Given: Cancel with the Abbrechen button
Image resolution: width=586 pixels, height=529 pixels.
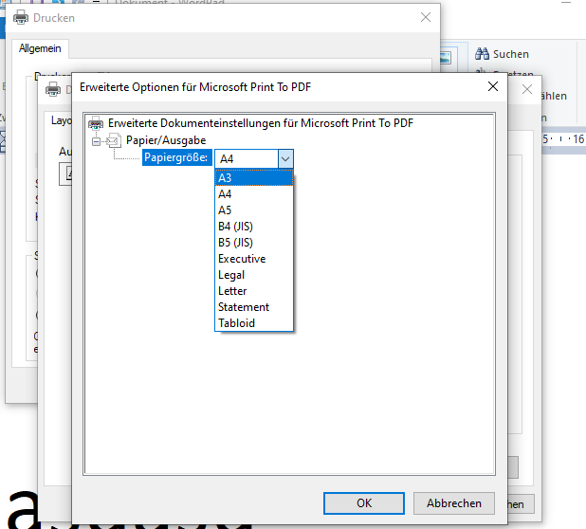Looking at the screenshot, I should pyautogui.click(x=453, y=503).
